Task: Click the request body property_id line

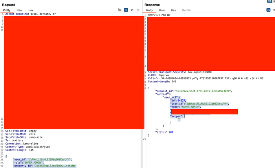Action: (x=44, y=166)
